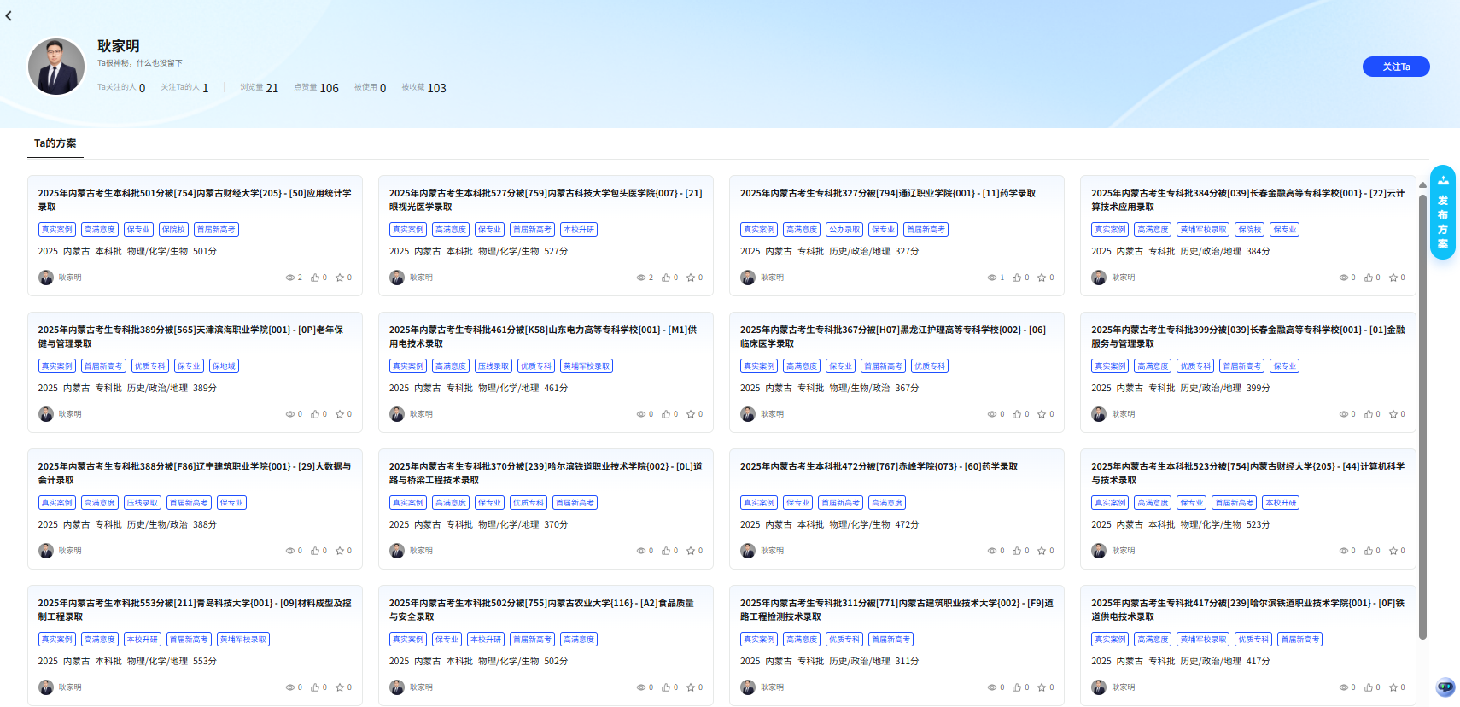The image size is (1460, 707).
Task: Click author name 耿家明 on 472分 药学 card
Action: [773, 551]
